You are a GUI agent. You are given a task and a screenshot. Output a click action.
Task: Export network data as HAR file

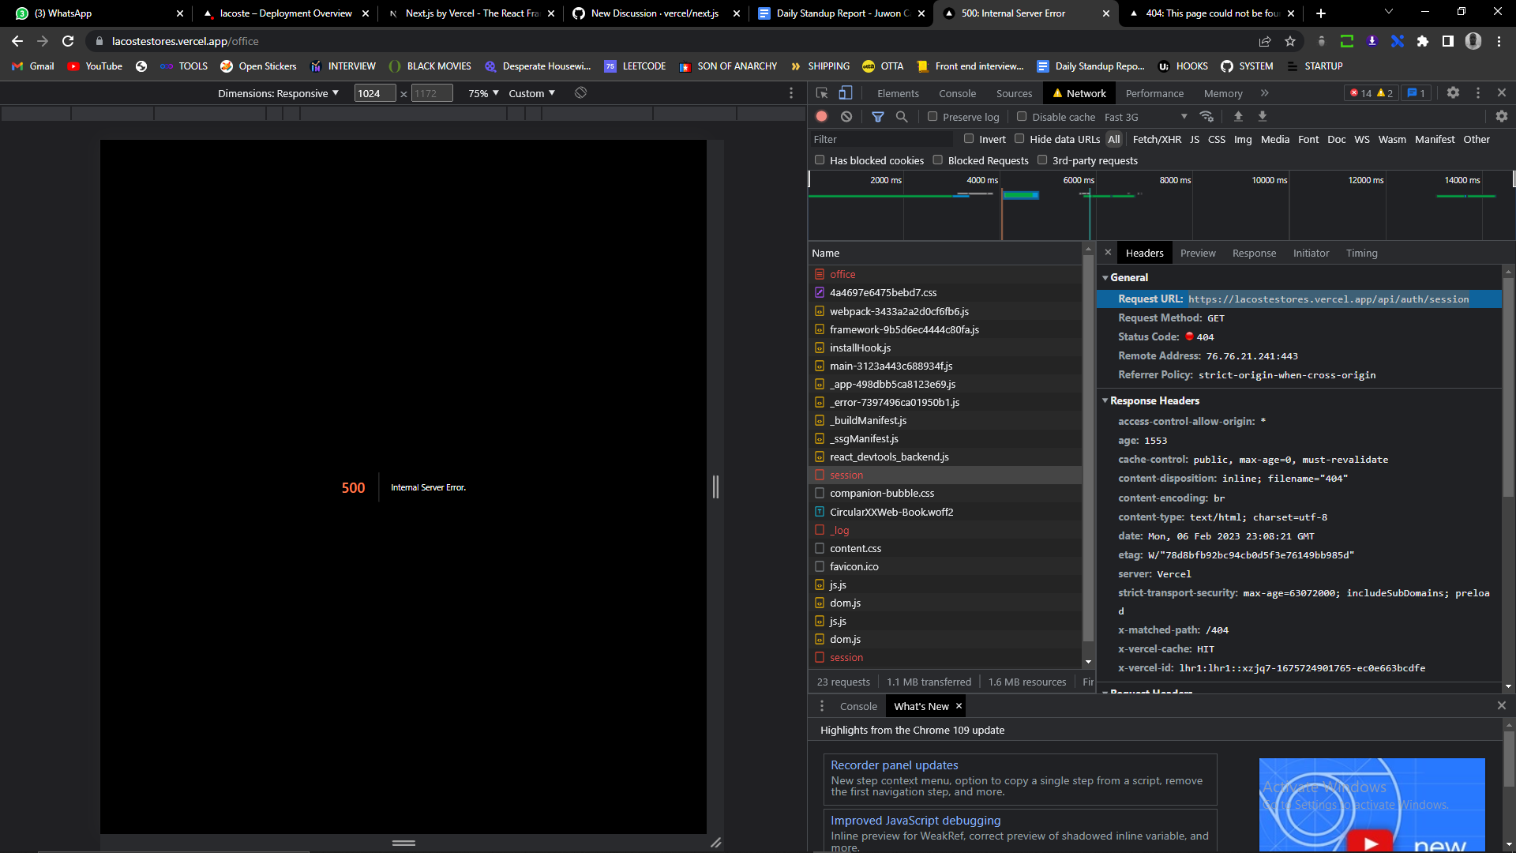(1262, 116)
